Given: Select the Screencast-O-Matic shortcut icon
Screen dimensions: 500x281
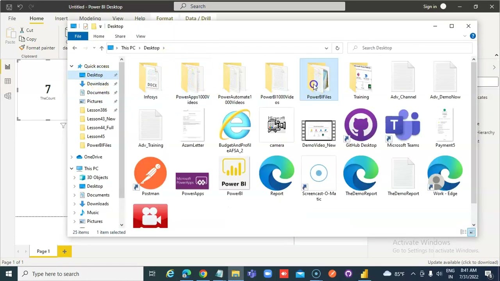Looking at the screenshot, I should (x=319, y=173).
